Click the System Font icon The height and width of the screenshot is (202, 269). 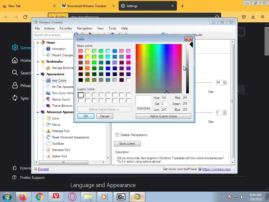click(48, 156)
